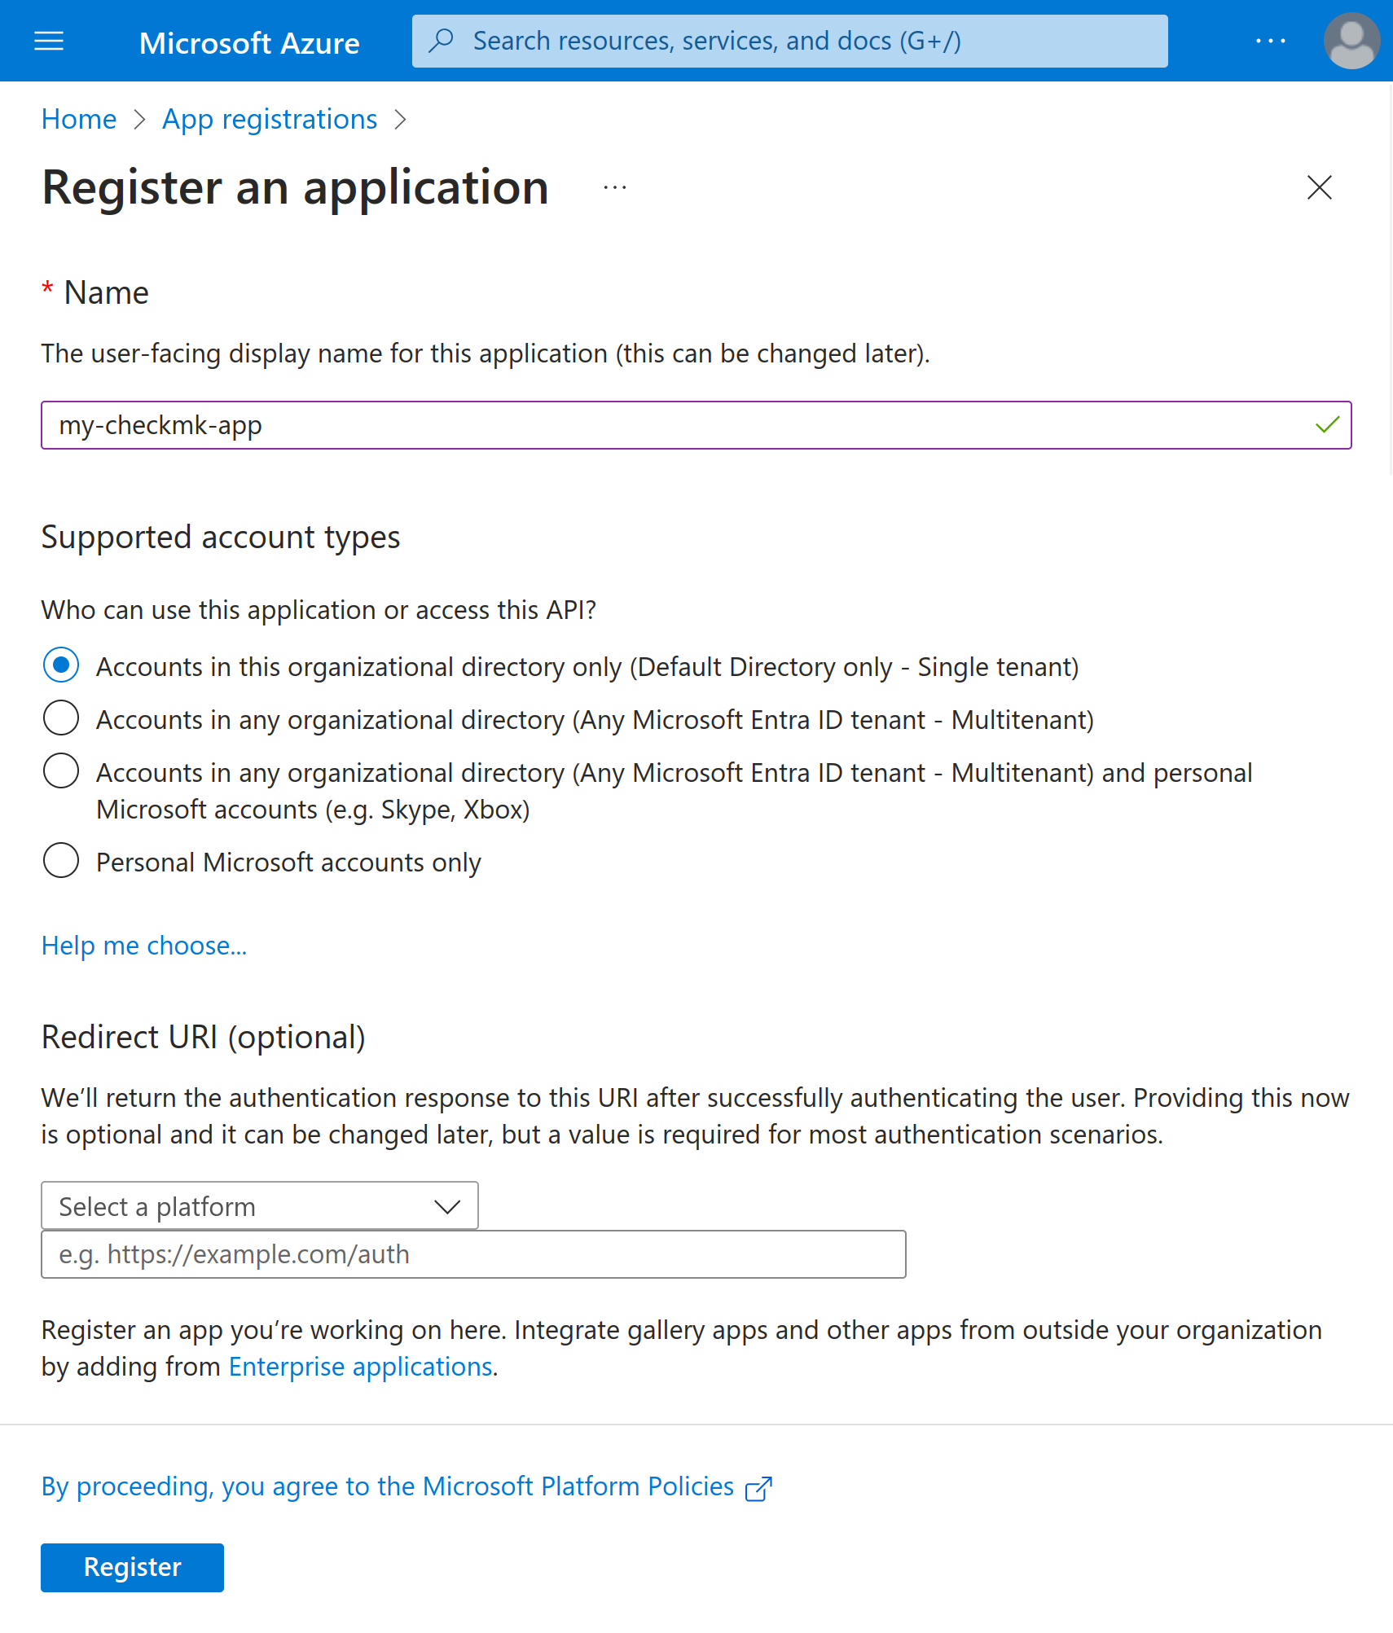1393x1633 pixels.
Task: Close the Register an application pane
Action: pos(1319,187)
